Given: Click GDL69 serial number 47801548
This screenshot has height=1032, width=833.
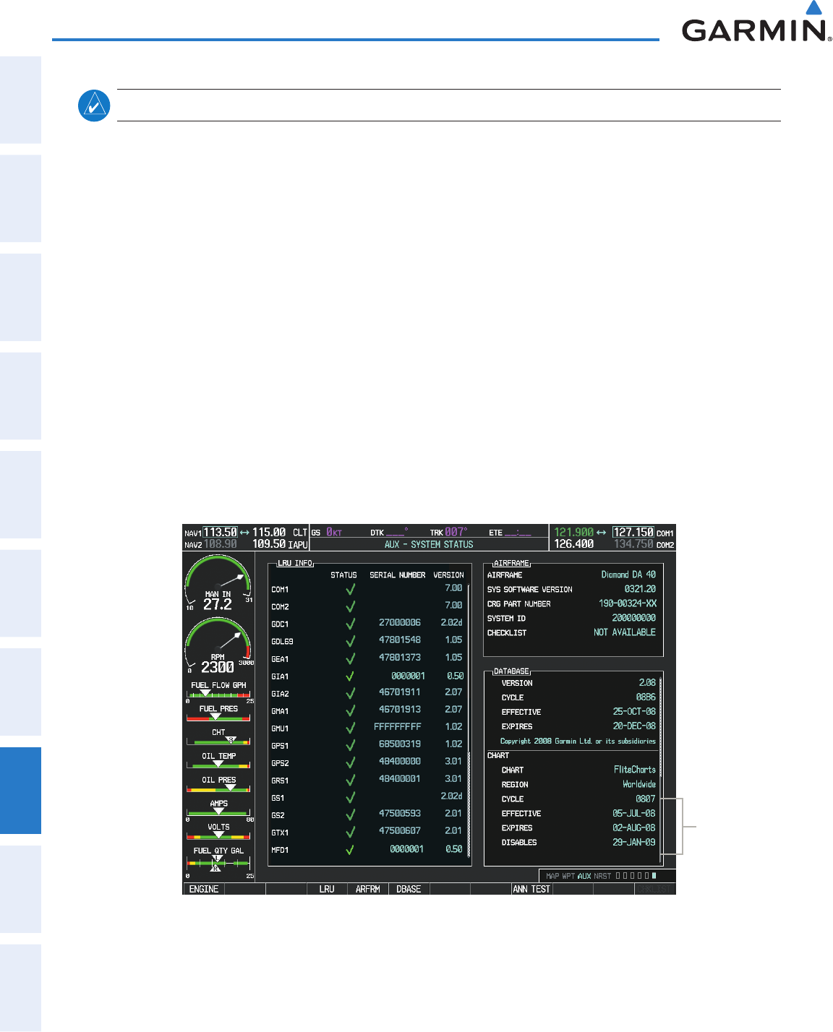Looking at the screenshot, I should [400, 640].
